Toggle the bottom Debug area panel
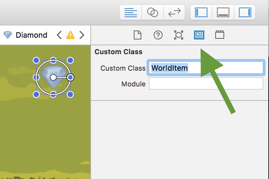The width and height of the screenshot is (269, 179). (x=223, y=13)
